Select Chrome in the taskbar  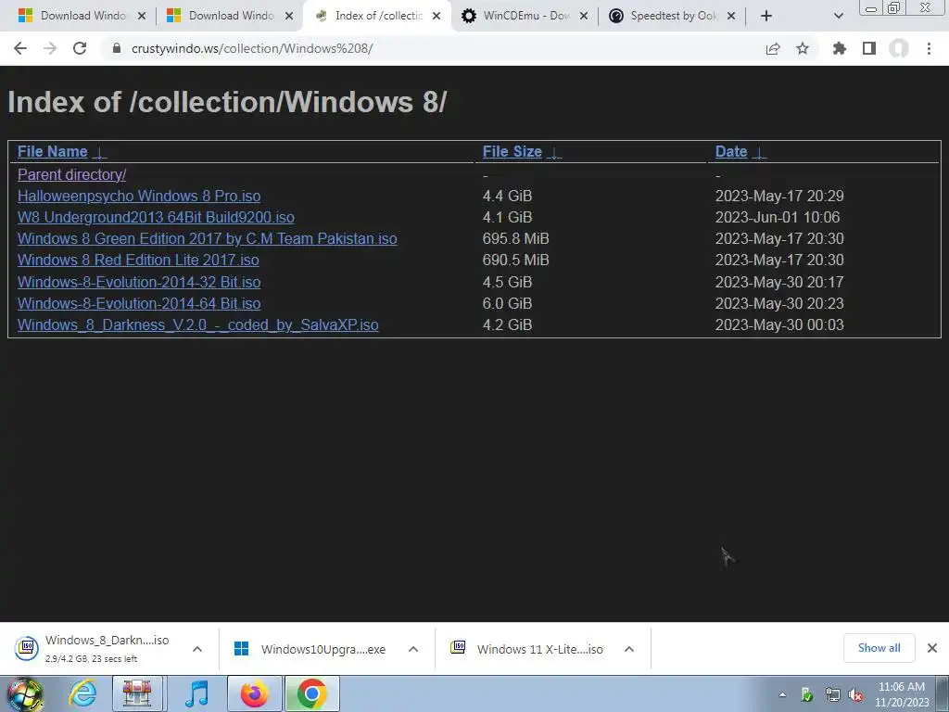312,693
